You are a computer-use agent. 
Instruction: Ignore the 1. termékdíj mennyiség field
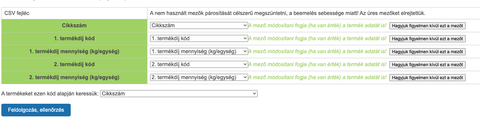point(427,52)
